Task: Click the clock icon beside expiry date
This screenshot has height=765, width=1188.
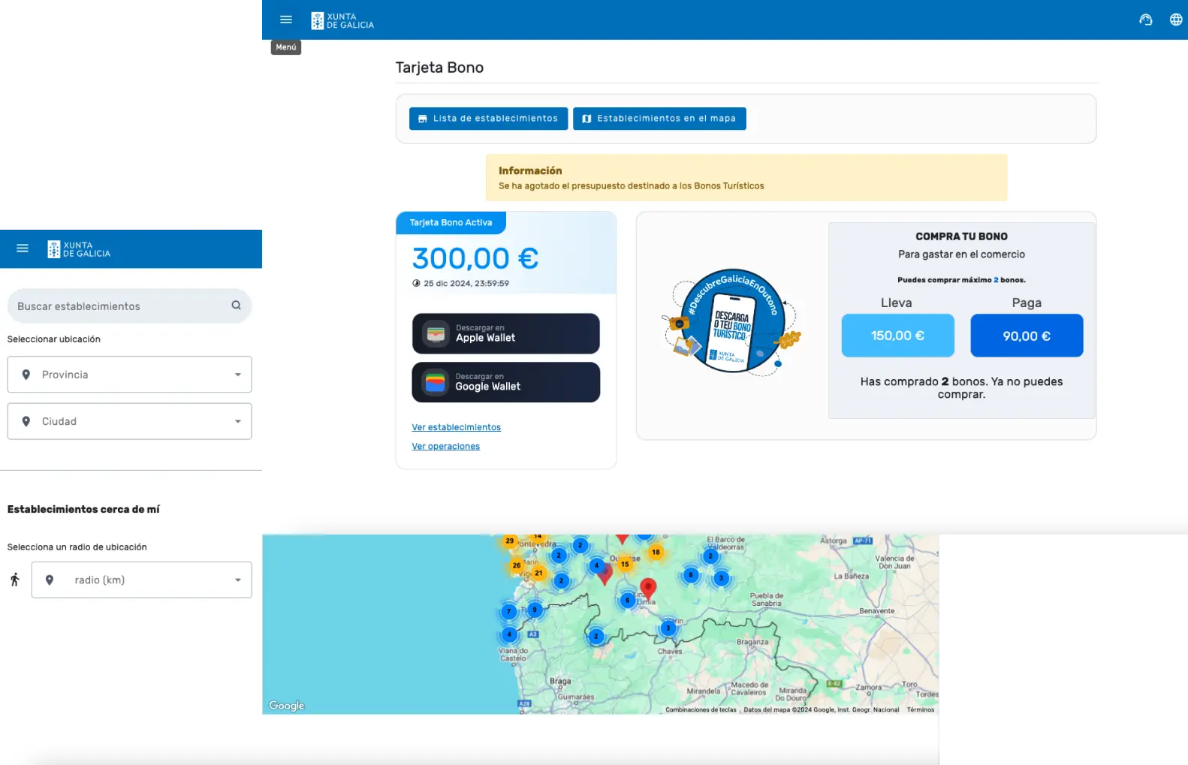Action: point(416,283)
